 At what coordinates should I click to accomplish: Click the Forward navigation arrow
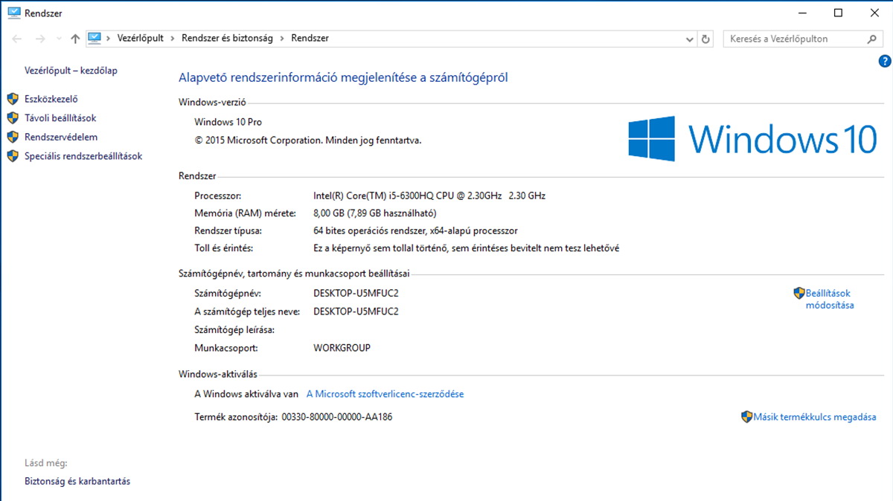pos(40,39)
